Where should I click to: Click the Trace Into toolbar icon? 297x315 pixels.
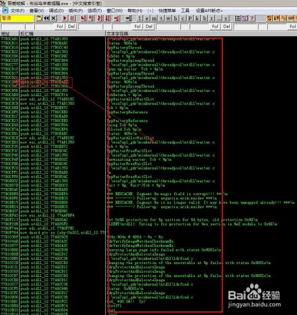[x=100, y=18]
